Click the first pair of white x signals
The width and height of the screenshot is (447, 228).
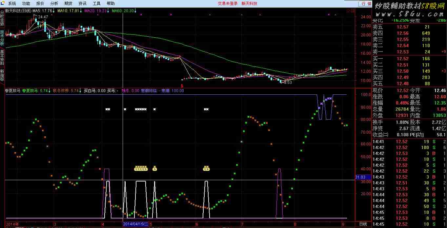click(108, 109)
